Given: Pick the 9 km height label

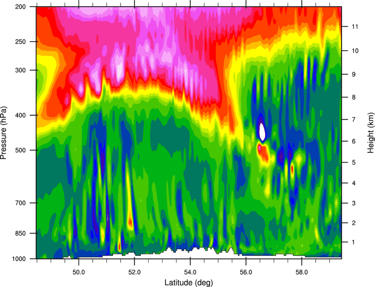Looking at the screenshot, I should (x=354, y=75).
